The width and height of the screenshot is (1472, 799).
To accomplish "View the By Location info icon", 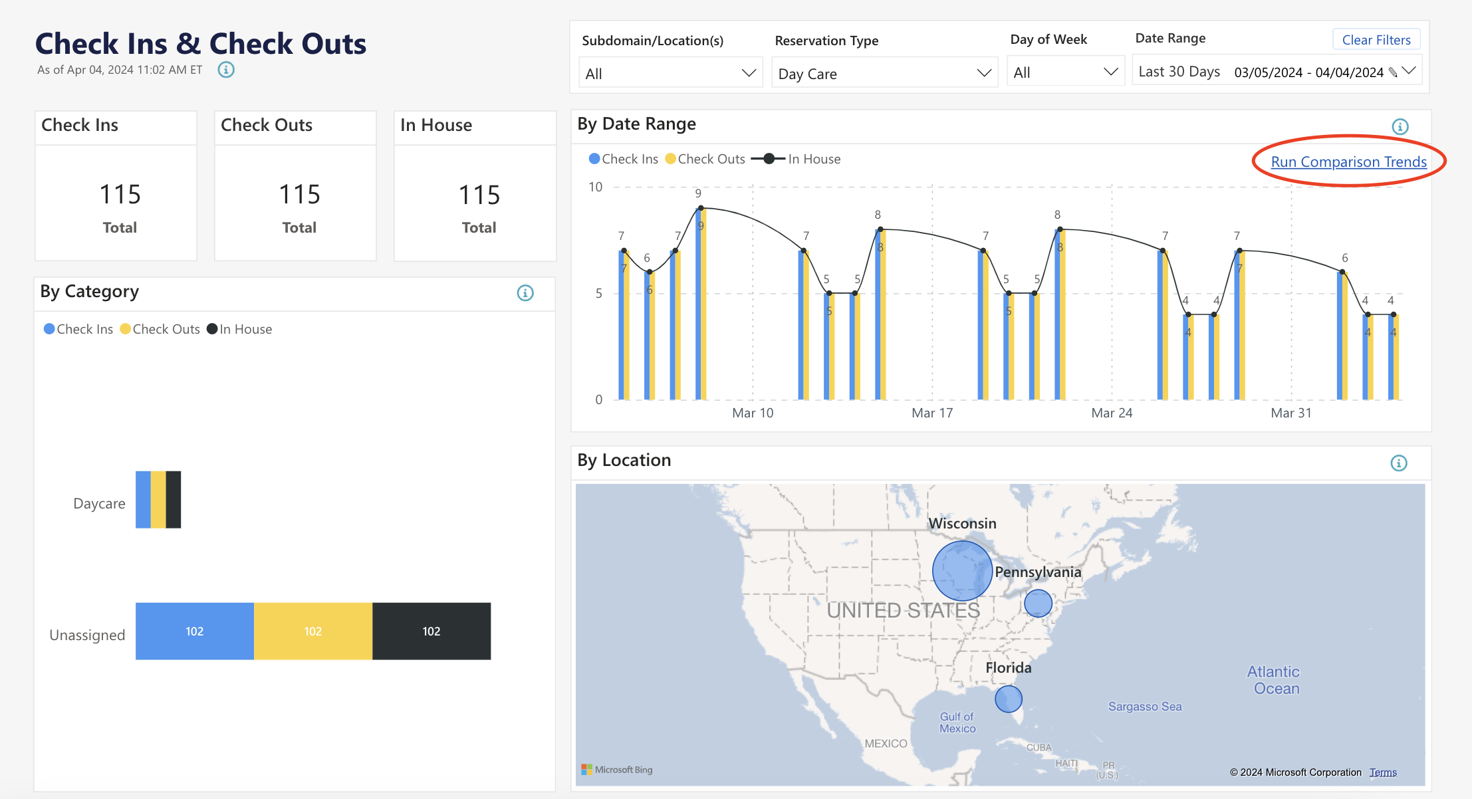I will [x=1399, y=463].
